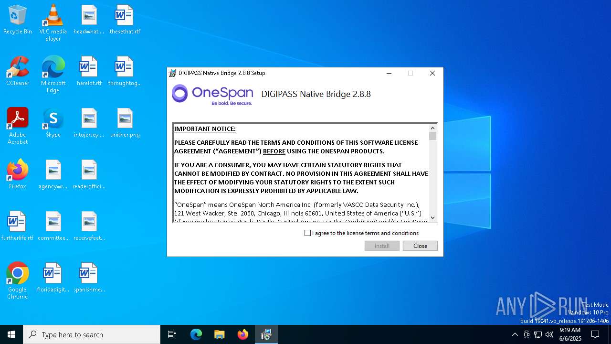Click the installer icon in the title bar
Image resolution: width=611 pixels, height=344 pixels.
pos(172,73)
